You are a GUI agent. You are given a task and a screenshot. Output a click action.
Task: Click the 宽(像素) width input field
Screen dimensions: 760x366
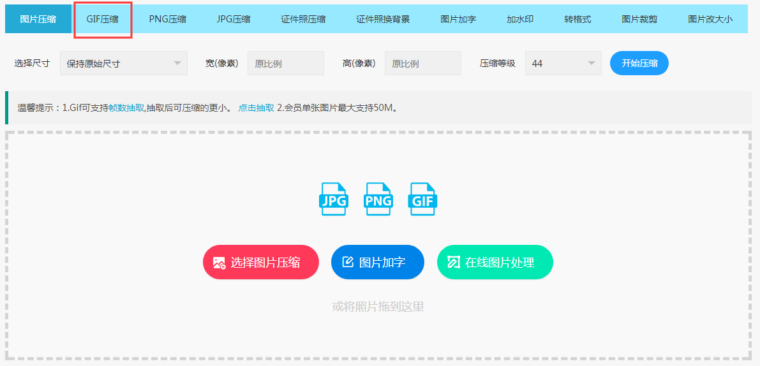tap(285, 63)
